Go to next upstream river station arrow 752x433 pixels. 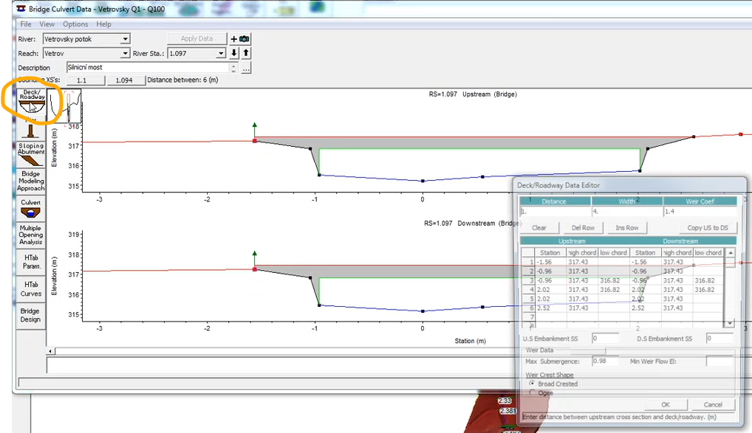pyautogui.click(x=246, y=53)
